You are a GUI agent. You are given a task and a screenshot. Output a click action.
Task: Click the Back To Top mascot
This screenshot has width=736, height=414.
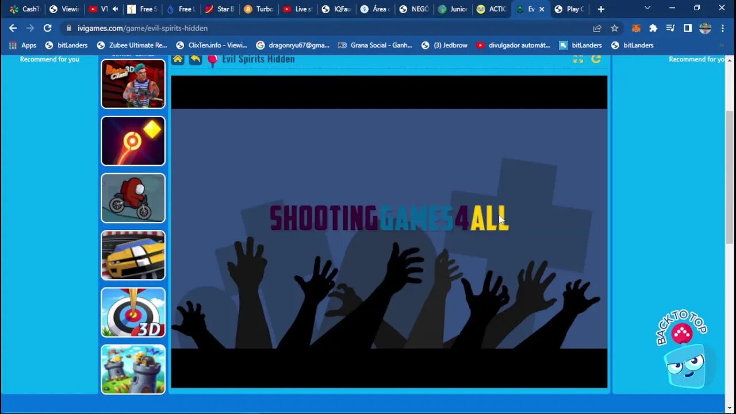[683, 350]
